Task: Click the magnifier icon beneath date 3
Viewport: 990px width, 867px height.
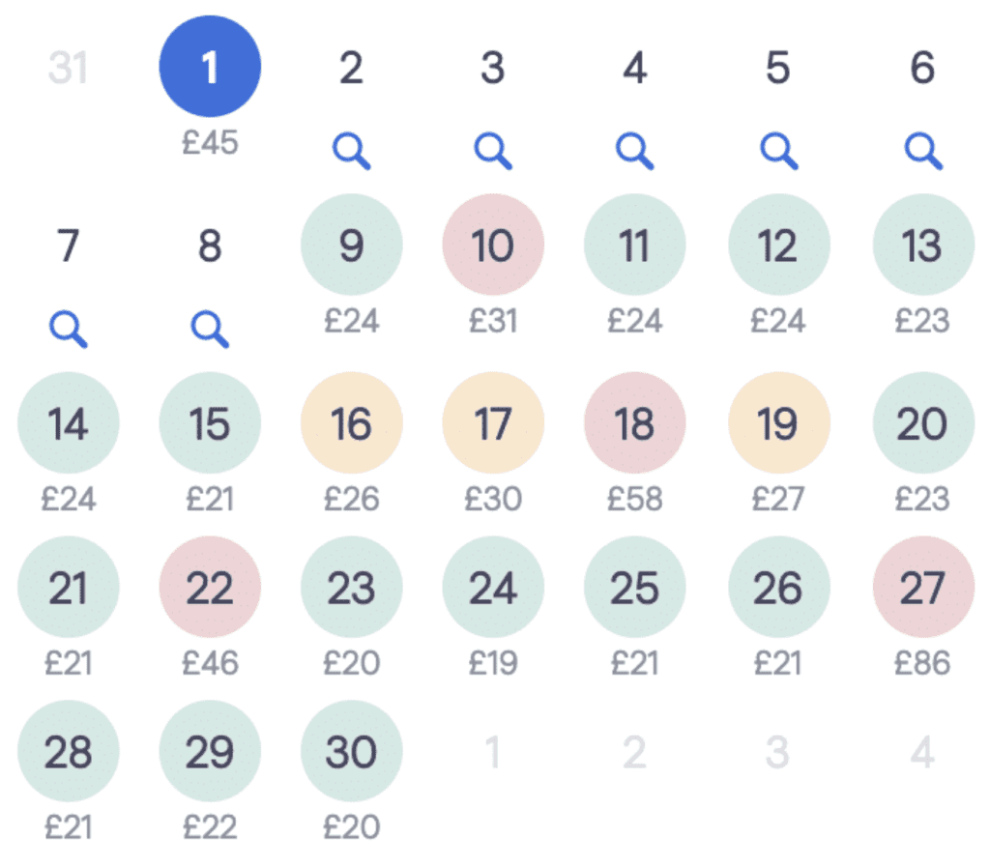Action: [493, 152]
